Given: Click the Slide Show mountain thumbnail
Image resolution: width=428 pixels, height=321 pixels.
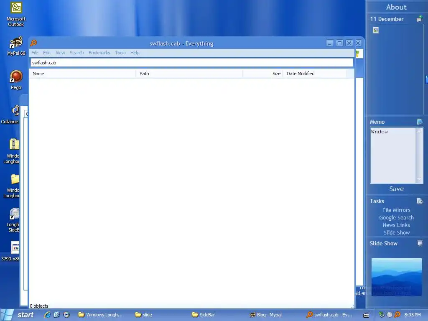Looking at the screenshot, I should (396, 277).
